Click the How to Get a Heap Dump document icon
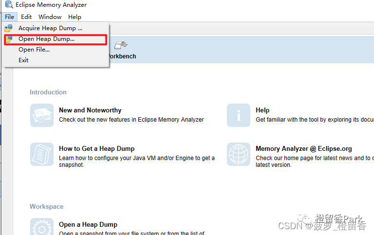 coord(42,154)
